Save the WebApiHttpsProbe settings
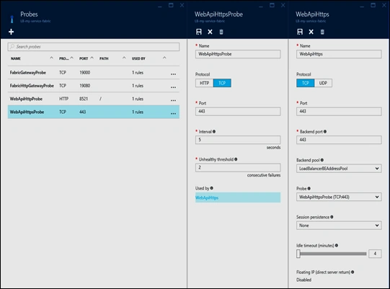This screenshot has height=289, width=390. [x=199, y=32]
